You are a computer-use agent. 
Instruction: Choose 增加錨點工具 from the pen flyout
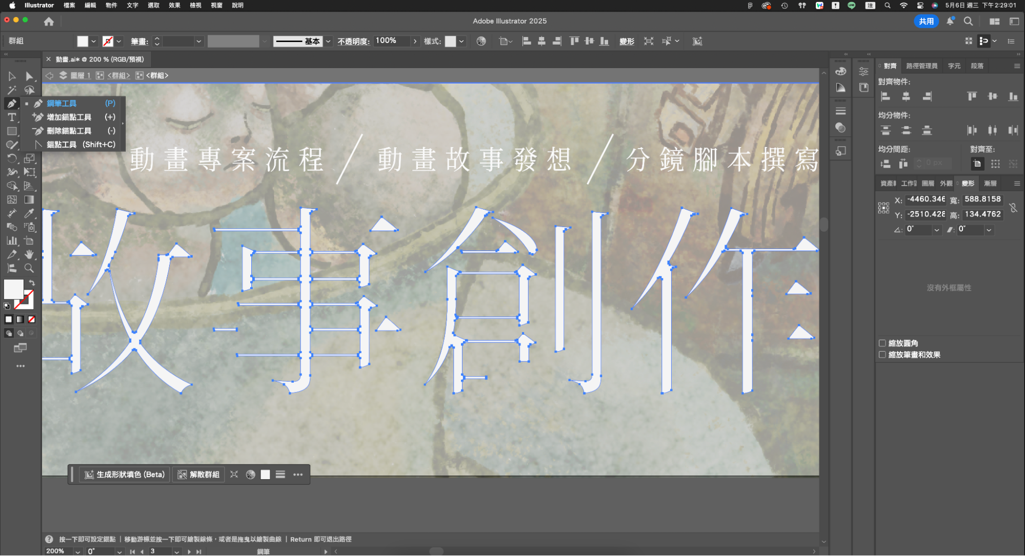73,117
